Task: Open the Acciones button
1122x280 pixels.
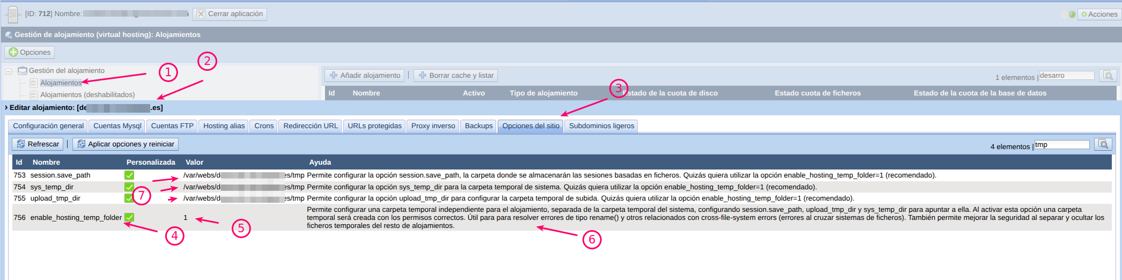Action: tap(1099, 14)
